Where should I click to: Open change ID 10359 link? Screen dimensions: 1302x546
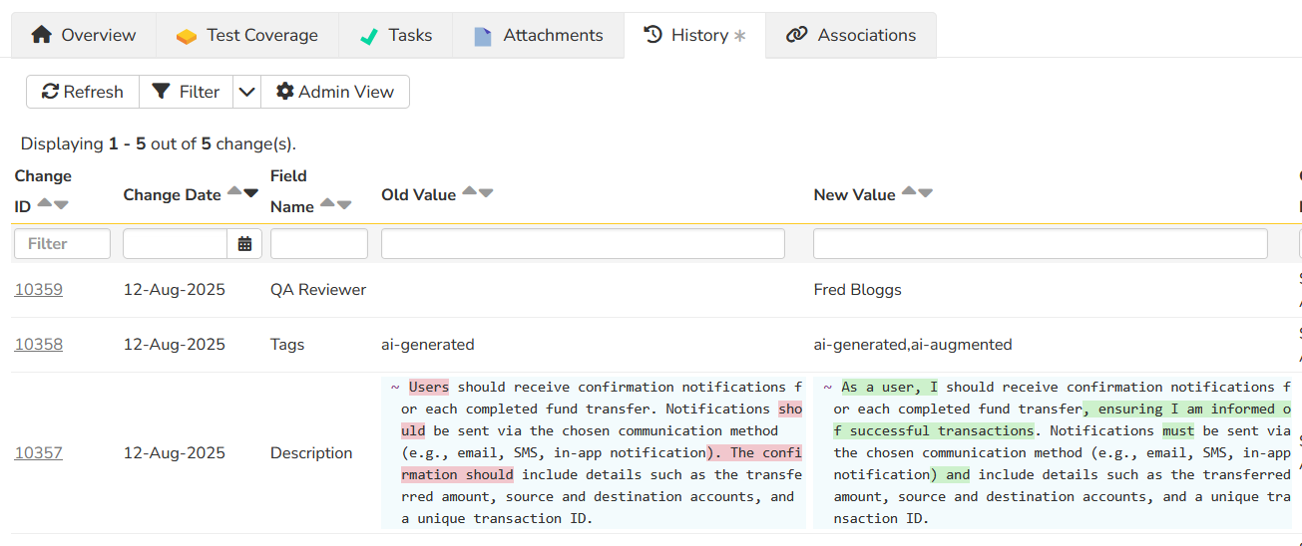pos(38,290)
